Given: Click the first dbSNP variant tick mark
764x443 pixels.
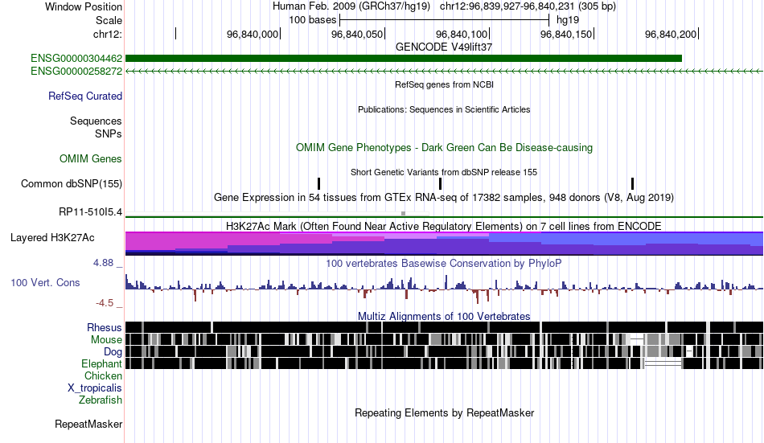Looking at the screenshot, I should pyautogui.click(x=318, y=184).
